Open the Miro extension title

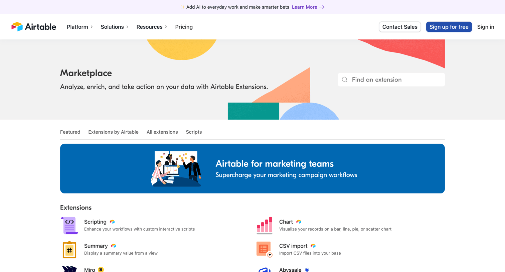[x=90, y=270]
